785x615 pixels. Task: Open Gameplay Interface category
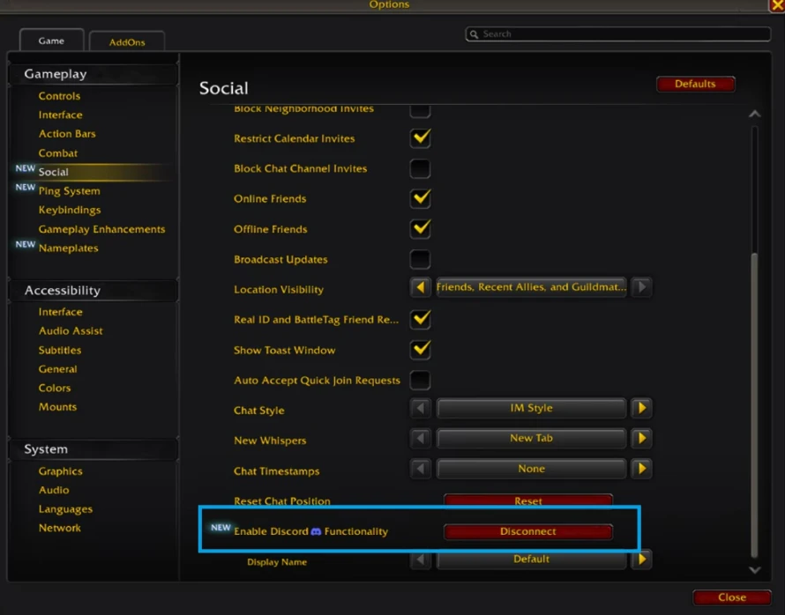(x=60, y=115)
